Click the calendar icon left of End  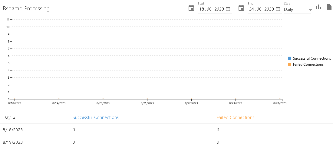pyautogui.click(x=241, y=8)
